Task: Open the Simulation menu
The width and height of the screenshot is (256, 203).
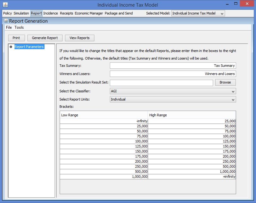Action: (x=21, y=13)
